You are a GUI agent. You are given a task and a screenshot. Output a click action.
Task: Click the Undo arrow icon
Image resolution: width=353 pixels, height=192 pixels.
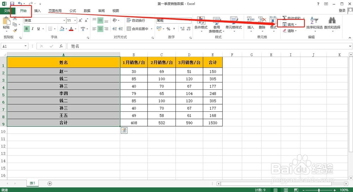[20, 4]
